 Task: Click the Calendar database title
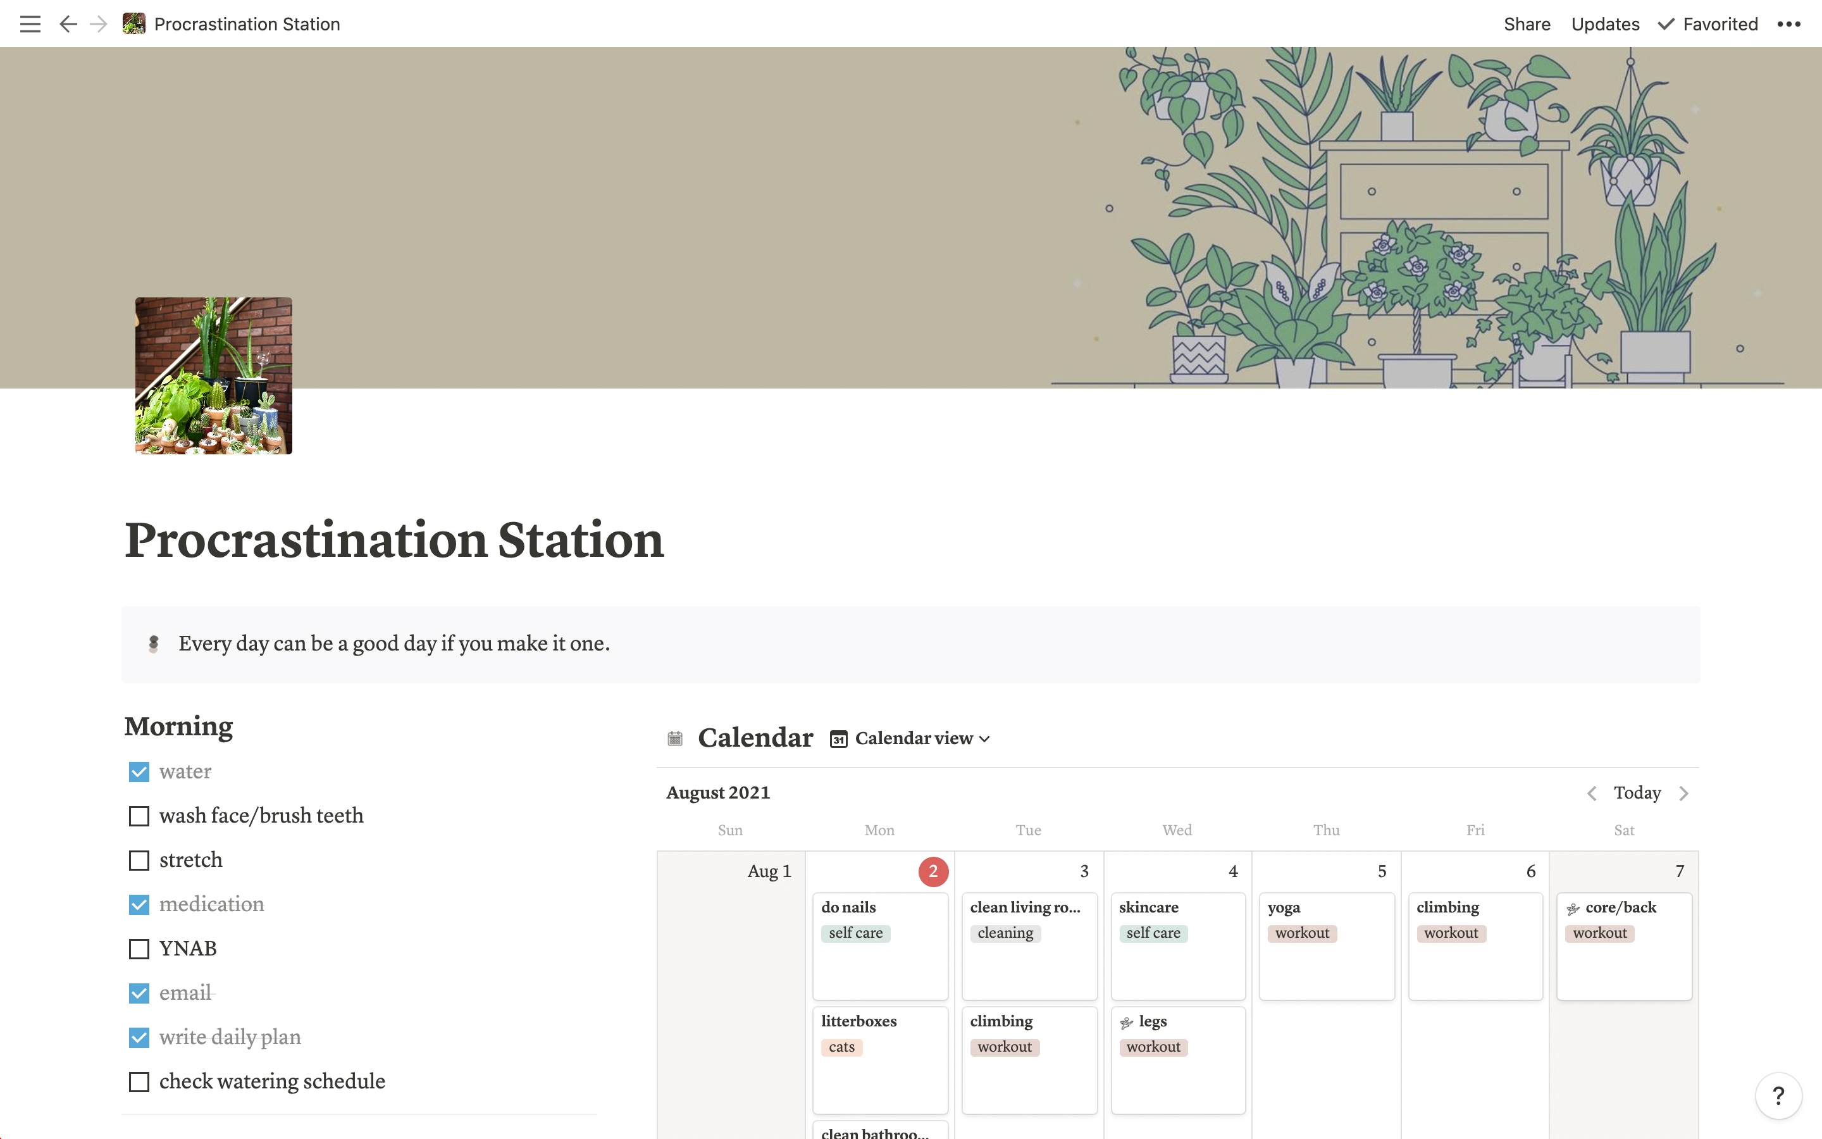click(x=755, y=737)
